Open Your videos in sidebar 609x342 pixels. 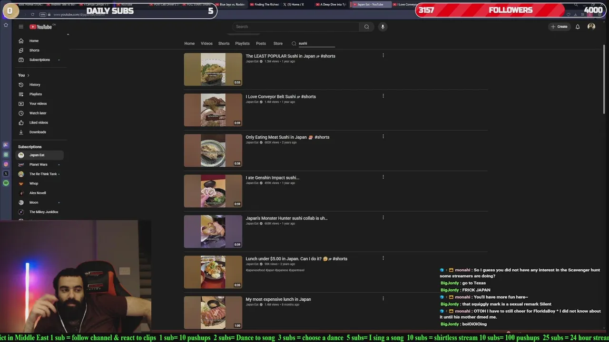coord(38,104)
